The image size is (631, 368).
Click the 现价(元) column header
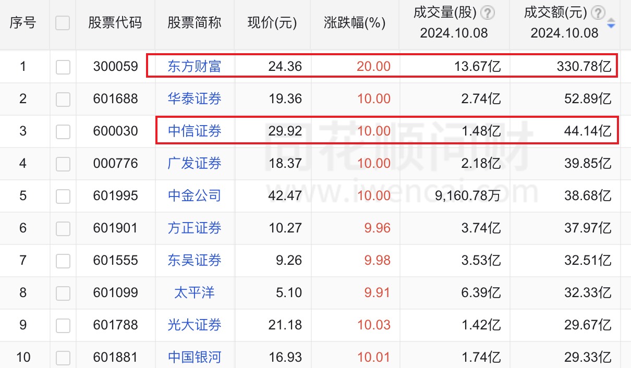tap(272, 23)
